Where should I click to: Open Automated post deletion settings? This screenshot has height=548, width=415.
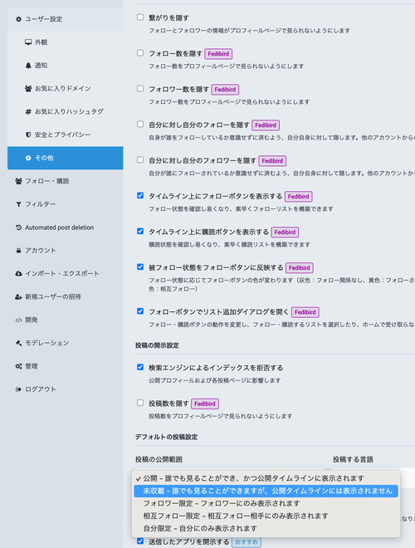click(x=66, y=228)
